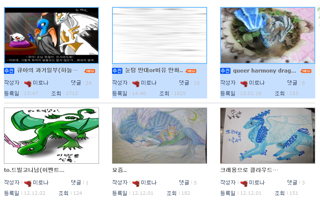Image resolution: width=320 pixels, height=200 pixels.
Task: Click the NEW tag beside 눈팅 반대or비유 만화
Action: (191, 71)
